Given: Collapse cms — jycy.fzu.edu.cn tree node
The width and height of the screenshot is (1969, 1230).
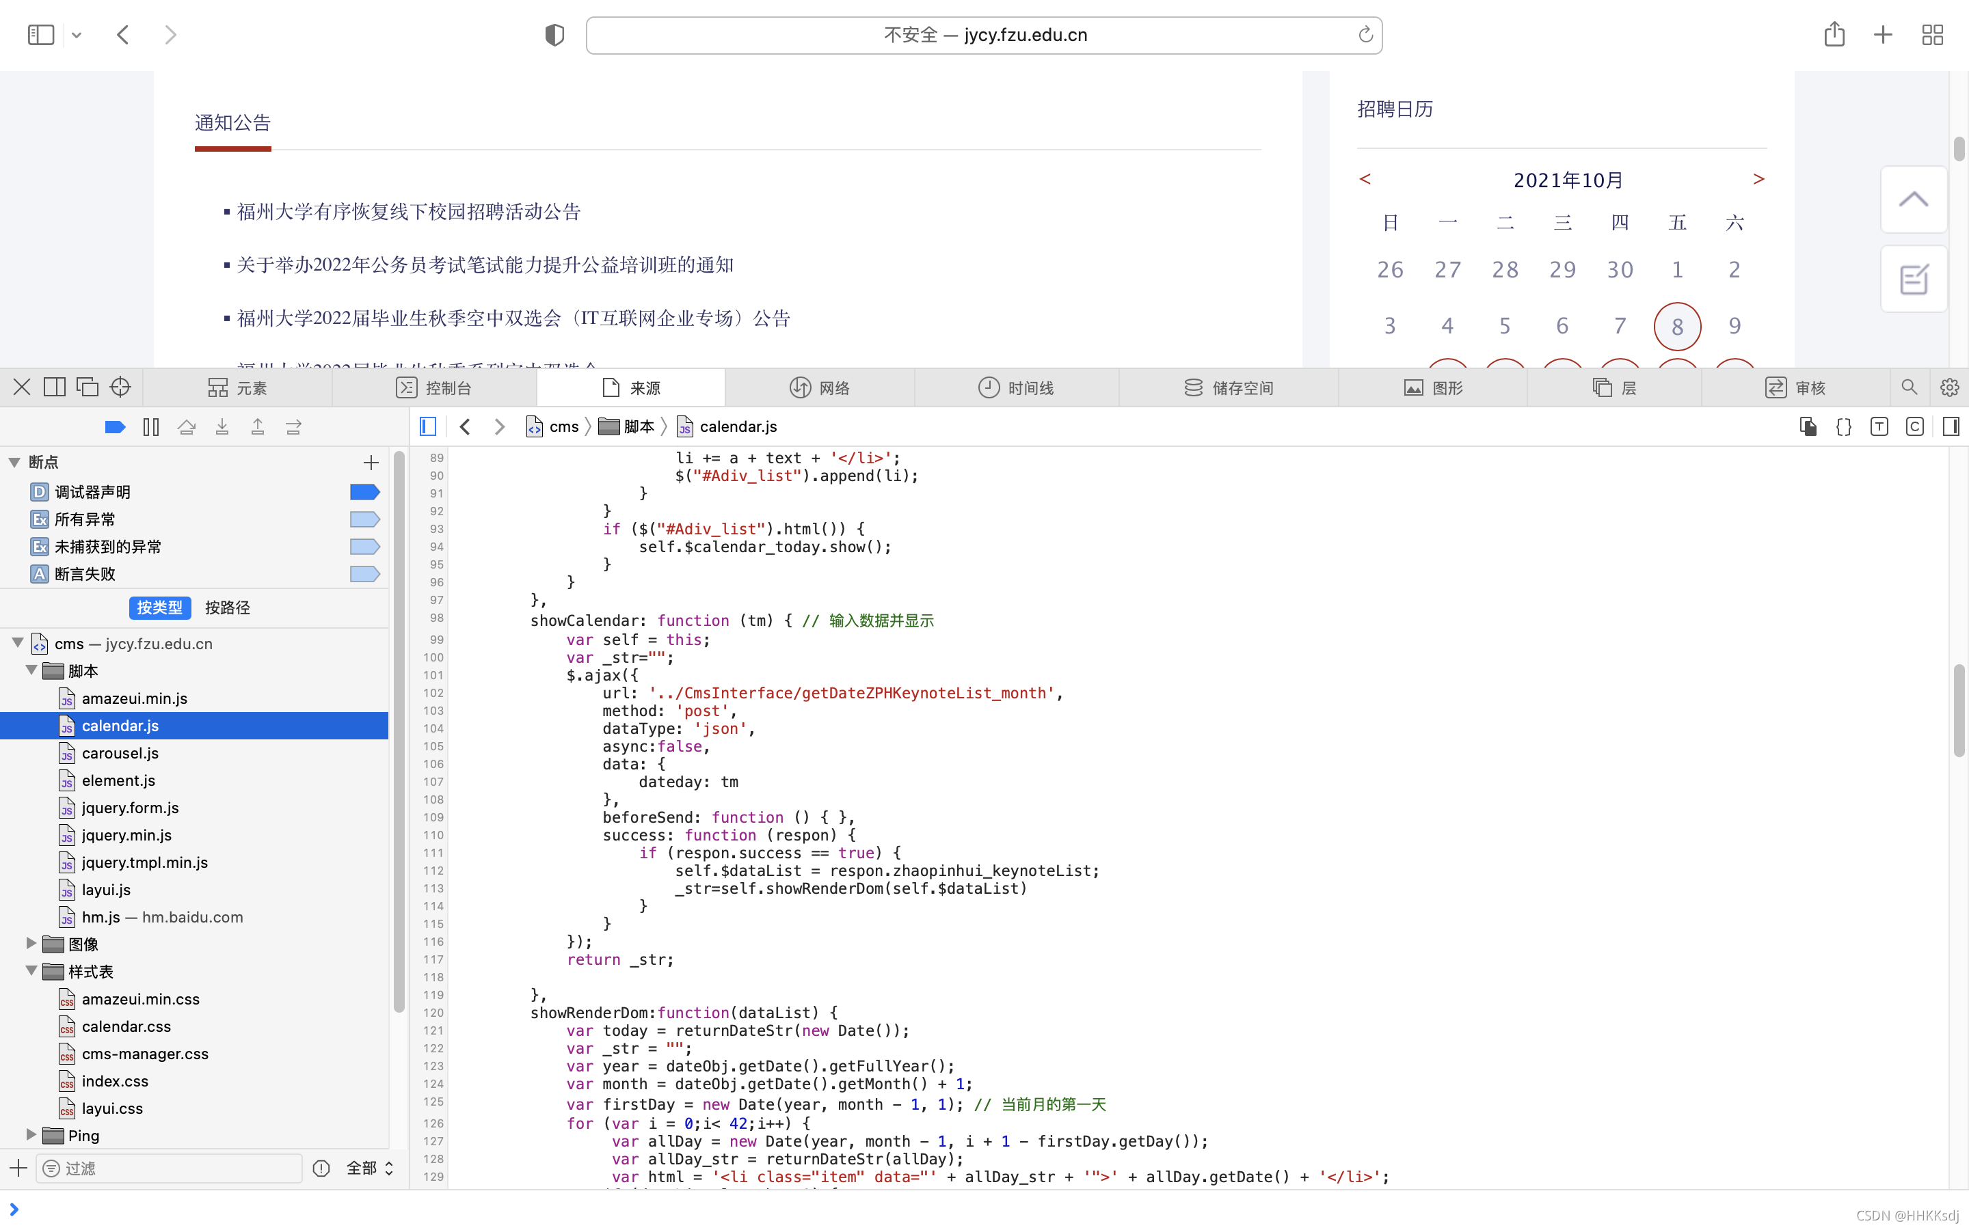Looking at the screenshot, I should click(18, 642).
